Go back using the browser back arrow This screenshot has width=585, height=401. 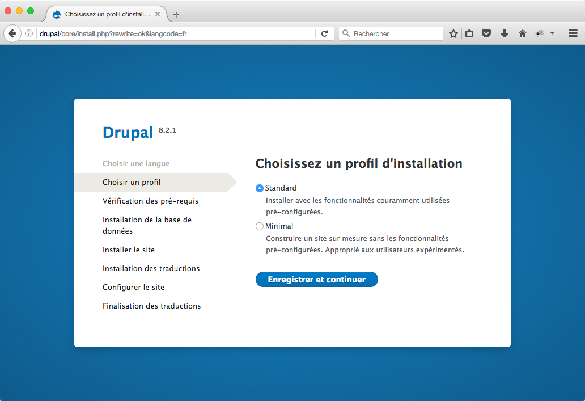tap(12, 33)
